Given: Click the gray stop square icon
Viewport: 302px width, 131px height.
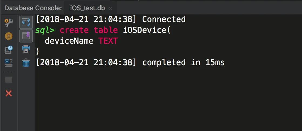Looking at the screenshot, I should pos(9,80).
